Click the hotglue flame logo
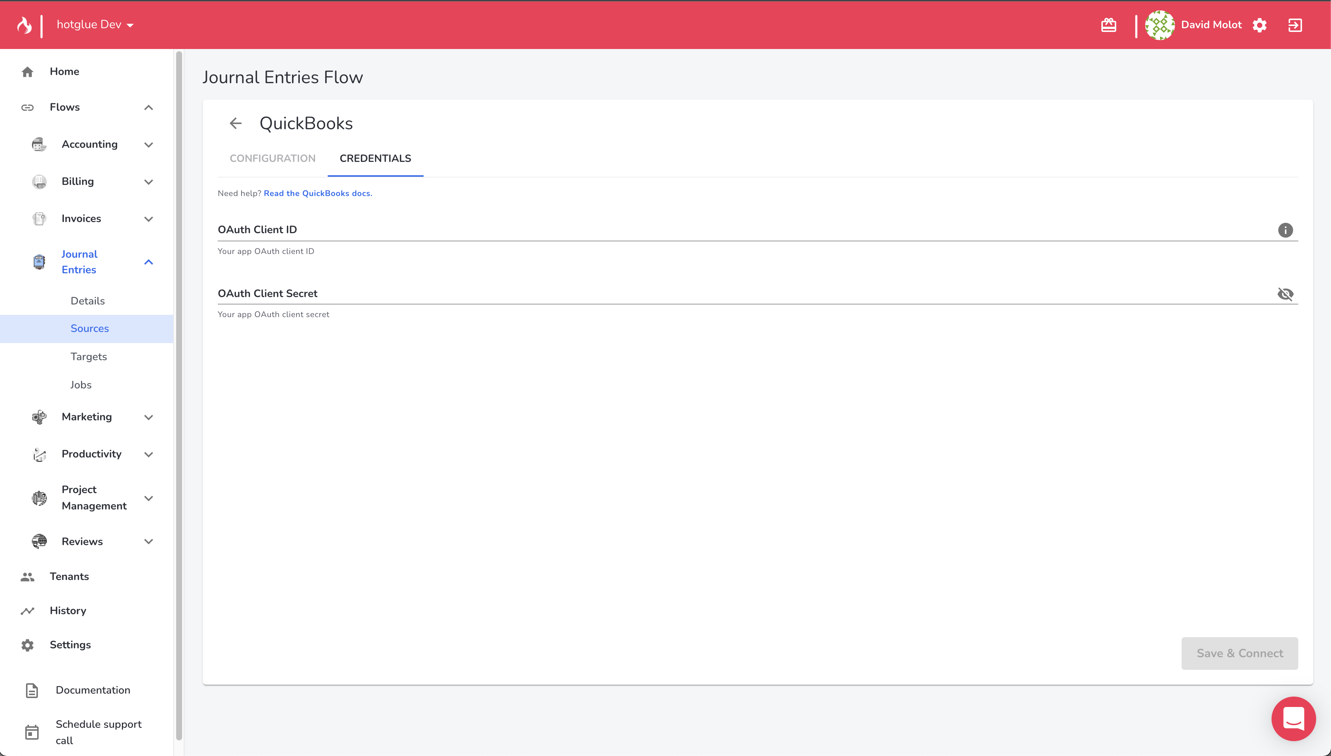The image size is (1331, 756). click(x=25, y=25)
